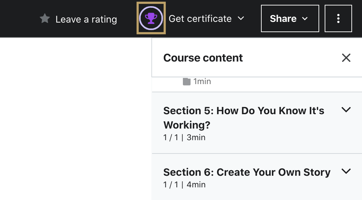The height and width of the screenshot is (200, 362).
Task: Click Leave a rating
Action: point(86,19)
